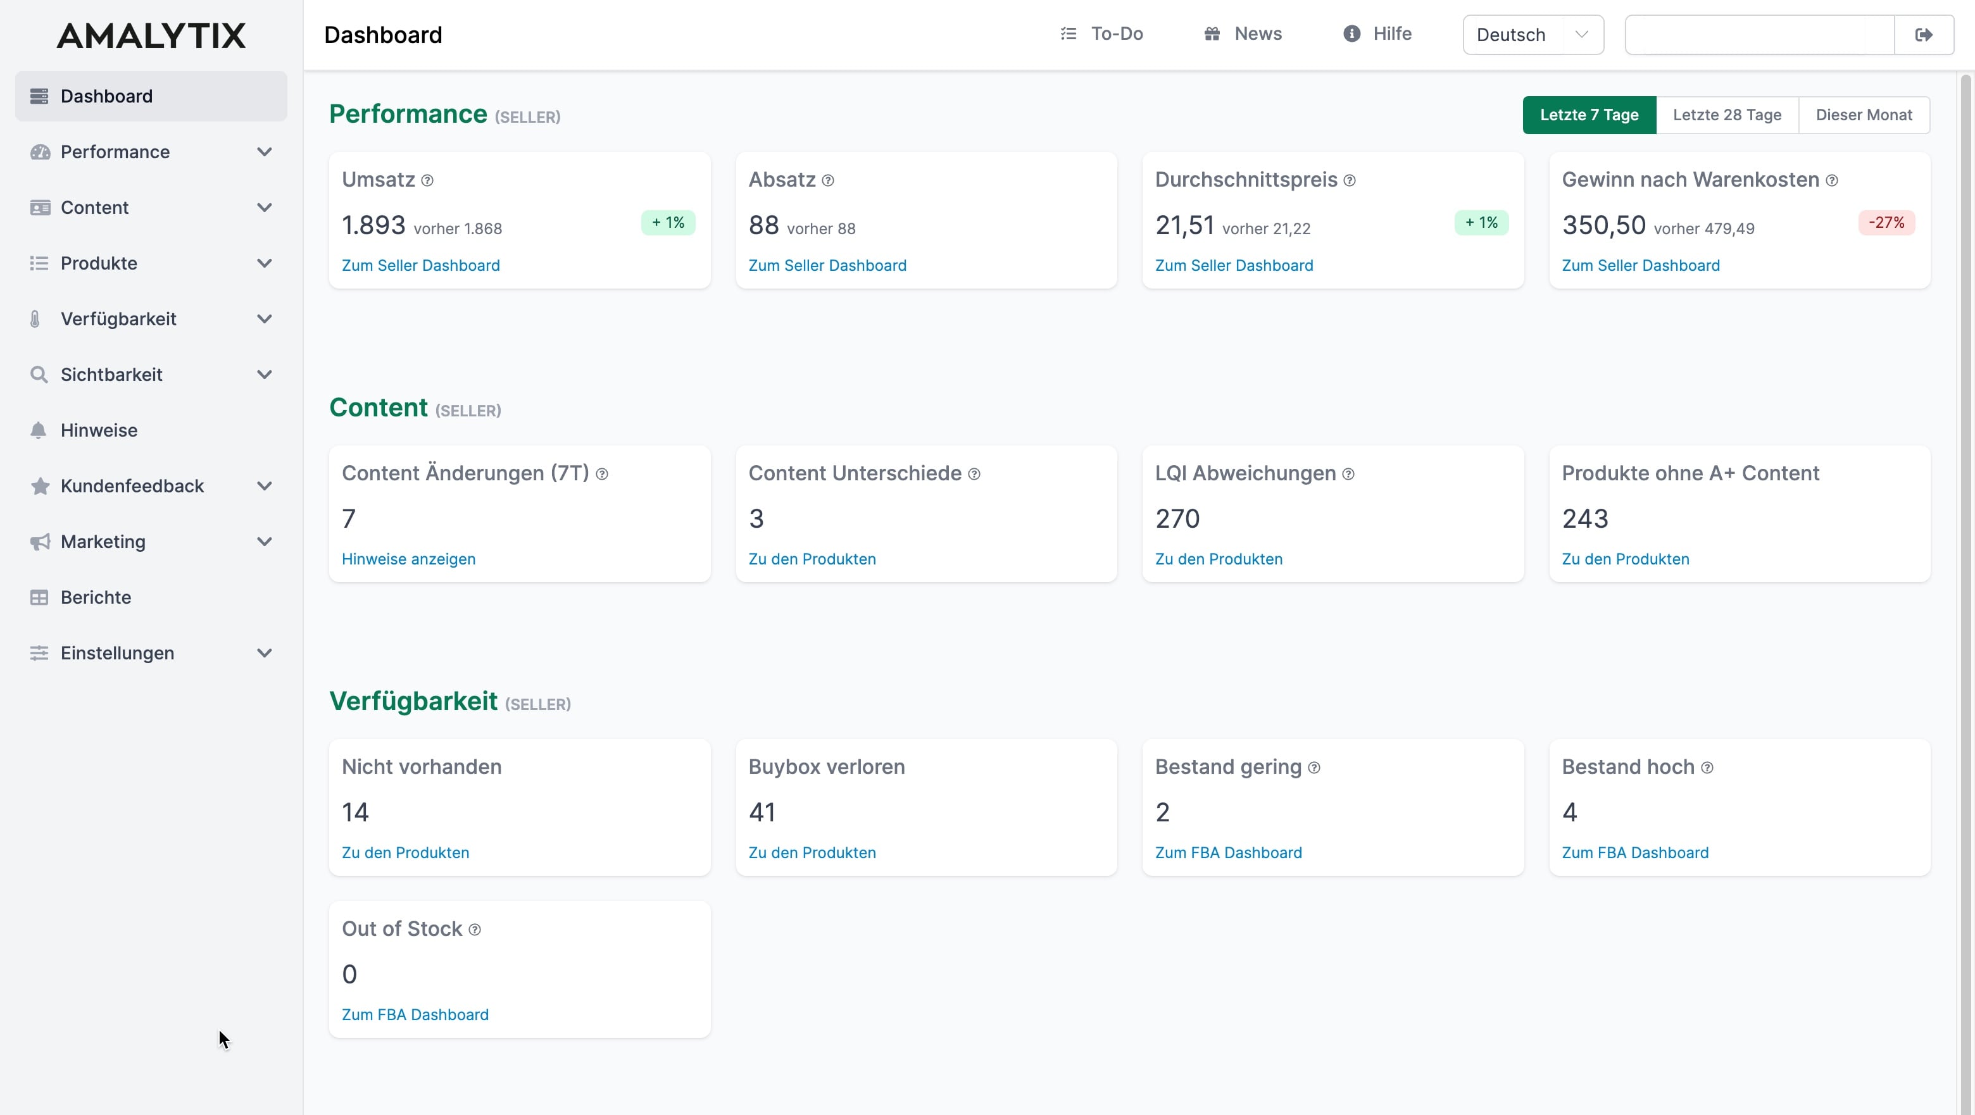
Task: Click the News gift icon
Action: click(x=1212, y=34)
